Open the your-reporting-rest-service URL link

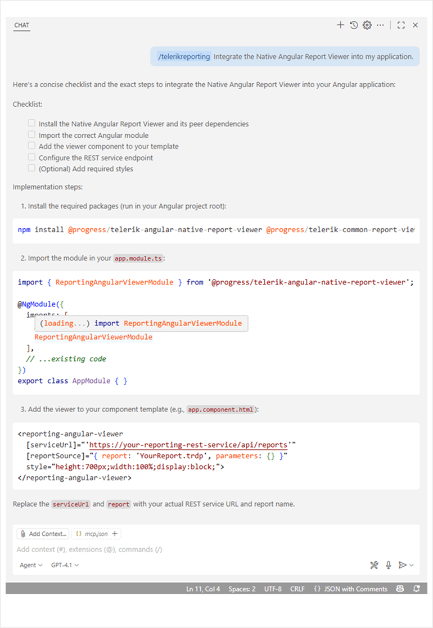(x=188, y=445)
